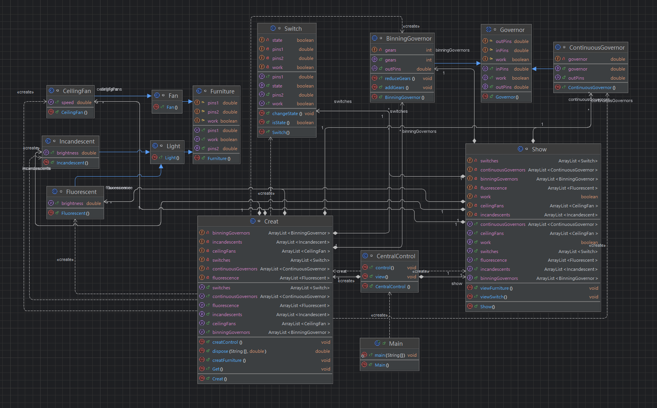The width and height of the screenshot is (657, 408).
Task: Click the CeilingFan() constructor row
Action: point(71,112)
